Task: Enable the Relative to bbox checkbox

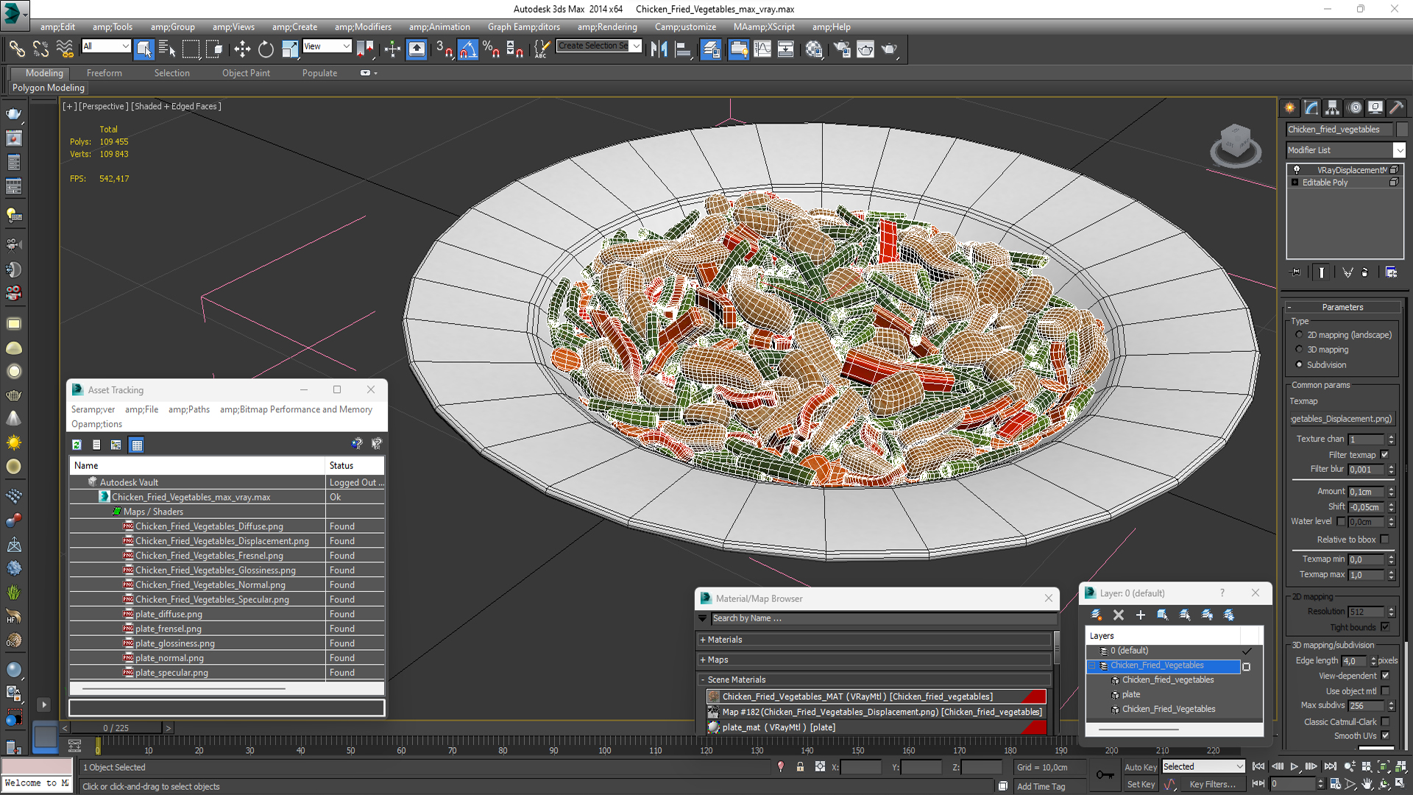Action: click(x=1384, y=540)
